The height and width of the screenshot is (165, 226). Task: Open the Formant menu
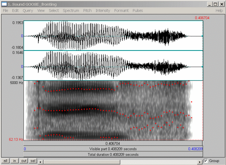121,11
